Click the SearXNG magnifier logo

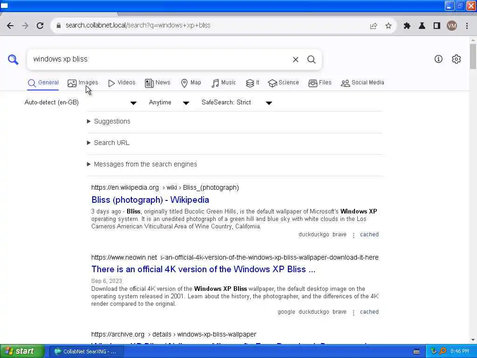(x=13, y=59)
